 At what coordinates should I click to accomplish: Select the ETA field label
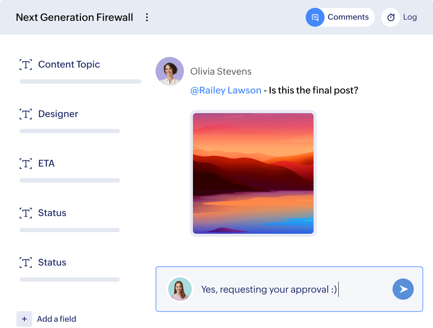pos(46,163)
